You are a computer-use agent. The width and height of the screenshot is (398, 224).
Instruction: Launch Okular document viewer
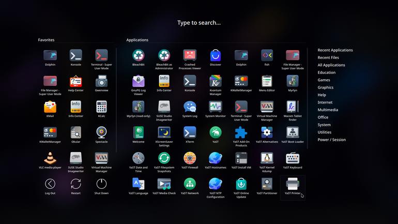click(x=75, y=135)
